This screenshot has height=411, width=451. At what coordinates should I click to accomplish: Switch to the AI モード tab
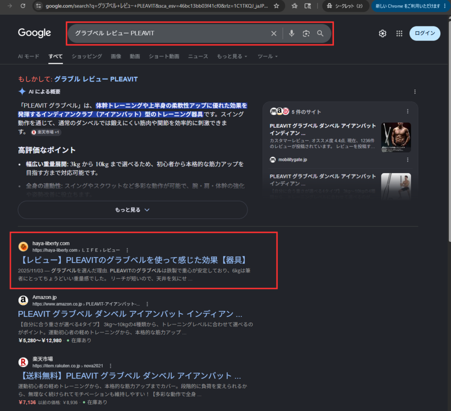click(29, 56)
